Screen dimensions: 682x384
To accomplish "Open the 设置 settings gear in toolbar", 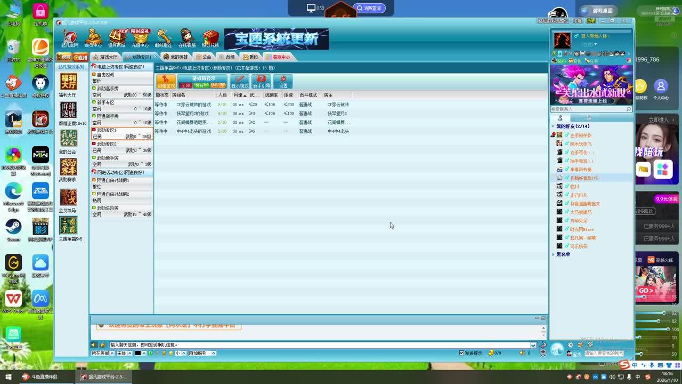I will (x=283, y=82).
